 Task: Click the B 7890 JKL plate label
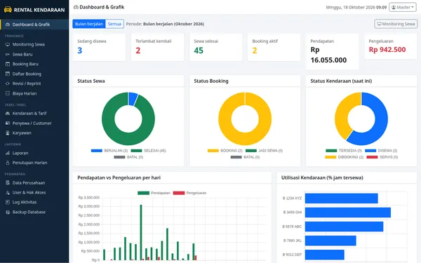click(x=293, y=241)
